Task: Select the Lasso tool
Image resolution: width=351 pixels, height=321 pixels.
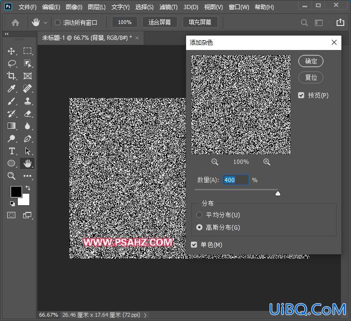Action: (12, 63)
